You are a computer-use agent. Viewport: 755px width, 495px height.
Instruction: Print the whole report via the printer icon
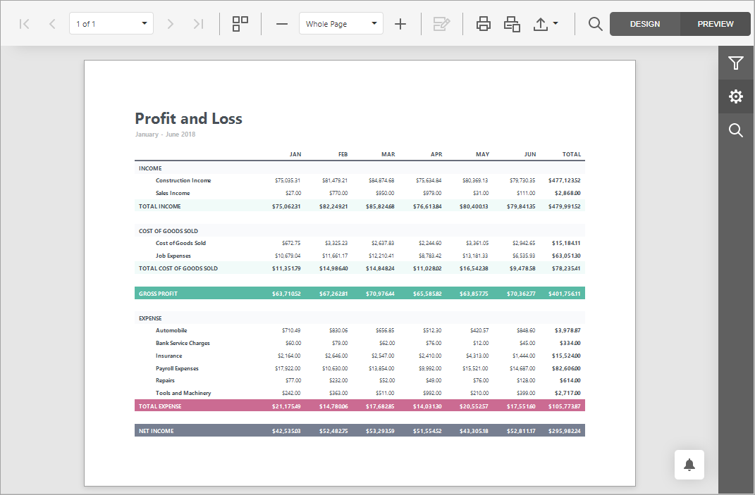[x=483, y=23]
